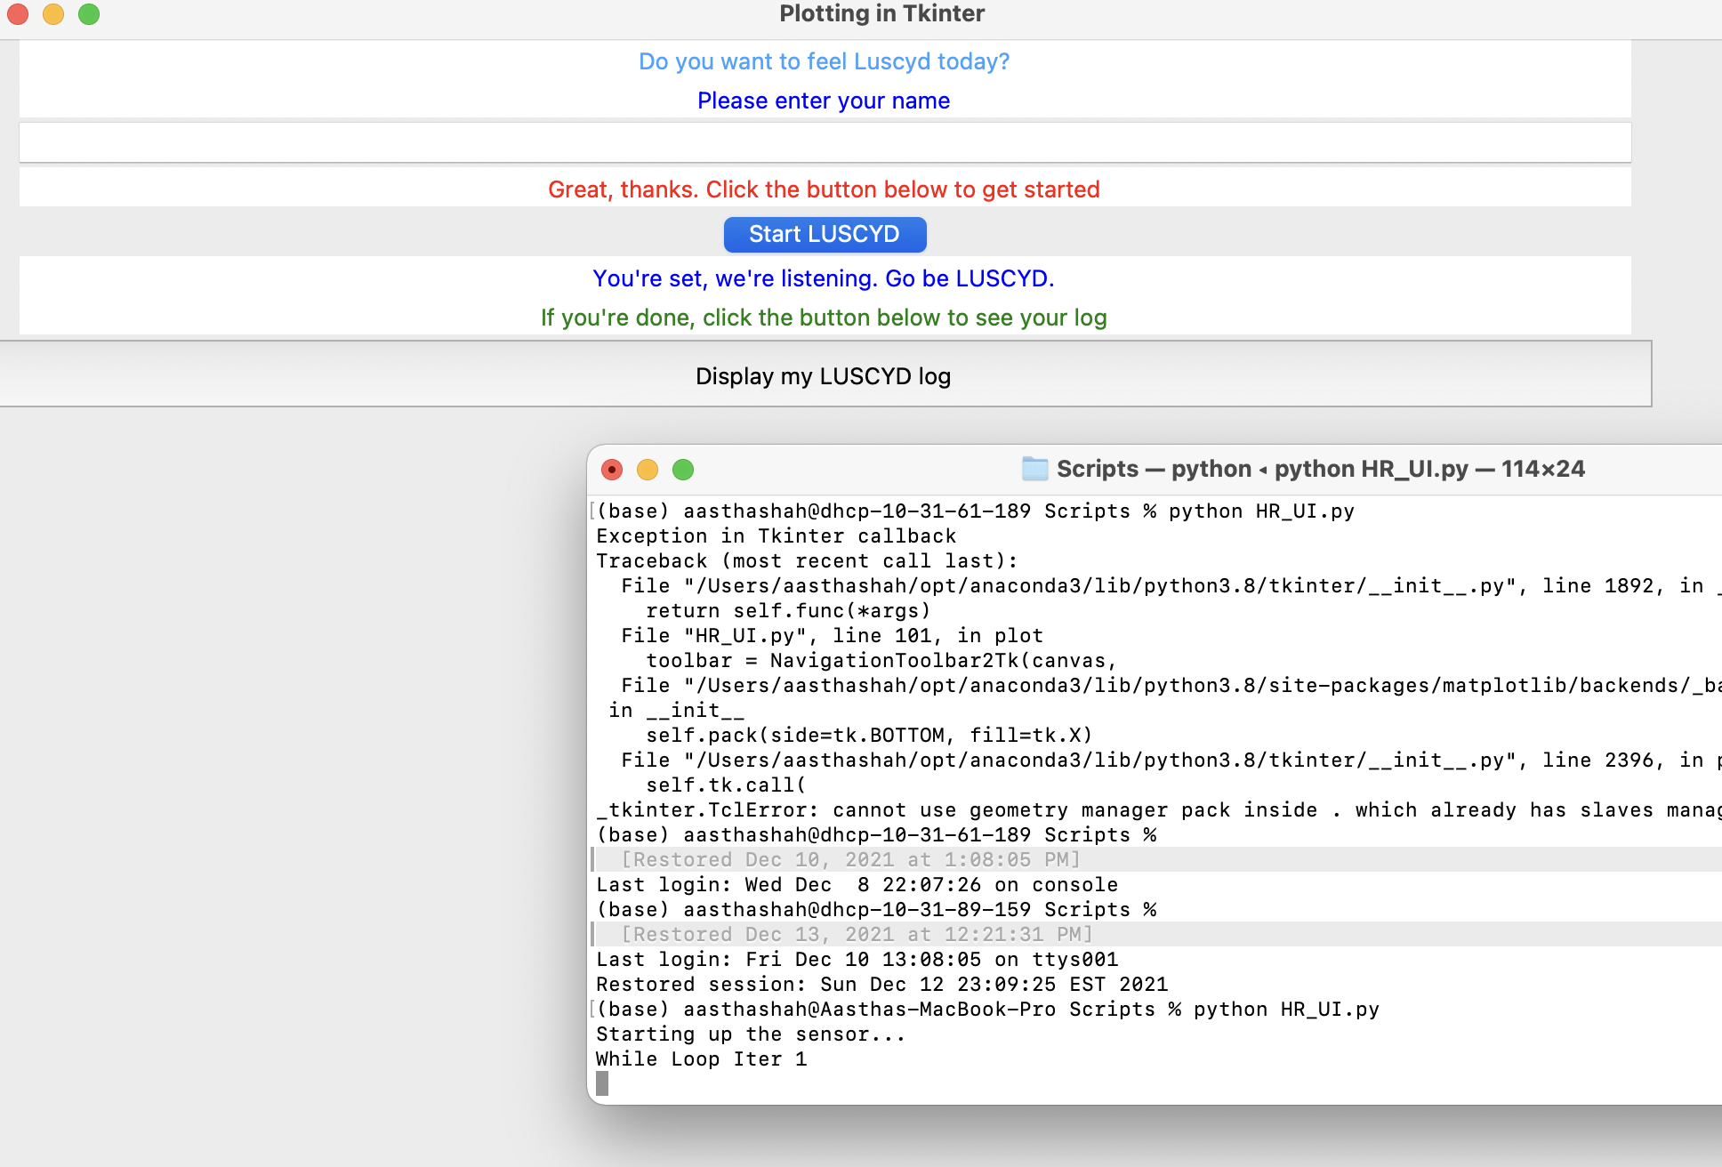1722x1167 pixels.
Task: Close the Terminal window with red button
Action: point(612,470)
